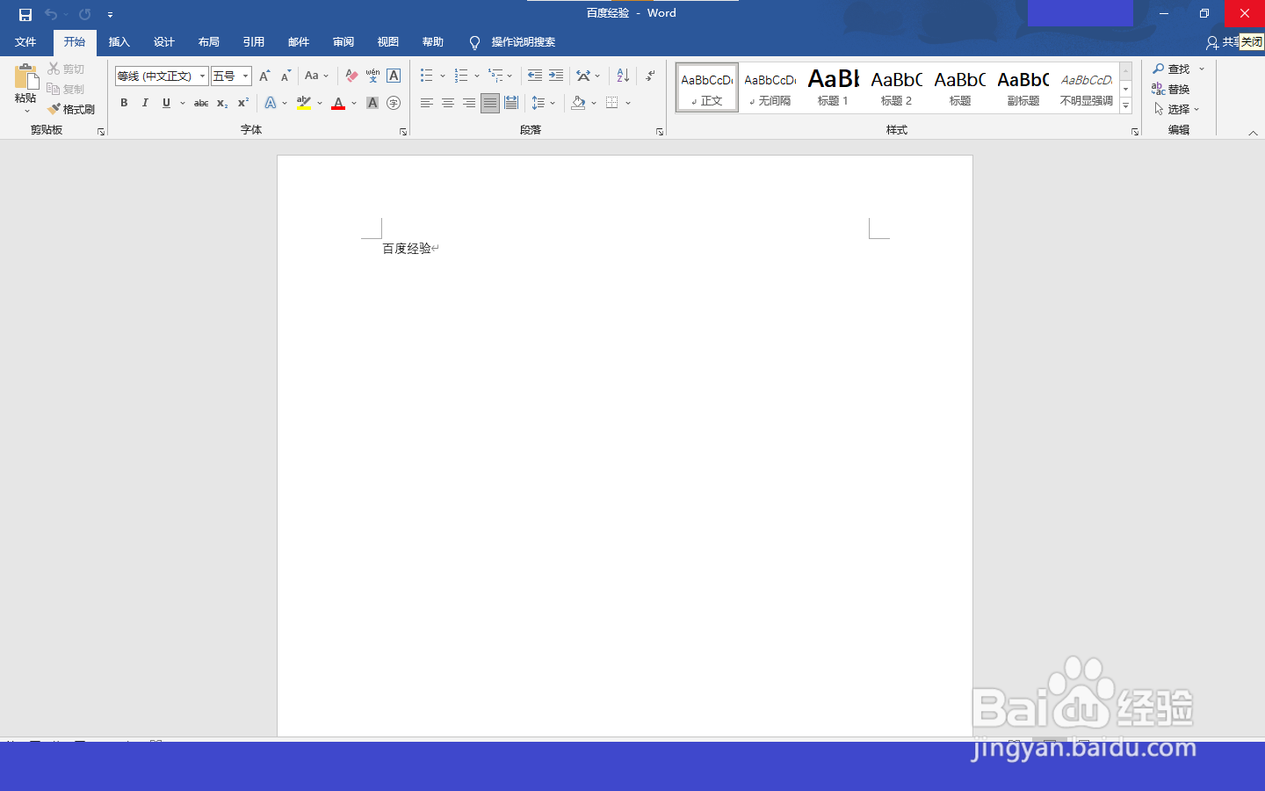Click the Enclosed Character (字) icon

click(x=394, y=103)
